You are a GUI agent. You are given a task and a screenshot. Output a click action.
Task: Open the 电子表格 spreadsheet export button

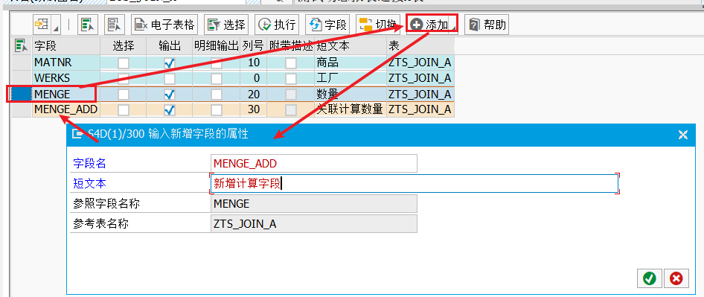tap(164, 25)
